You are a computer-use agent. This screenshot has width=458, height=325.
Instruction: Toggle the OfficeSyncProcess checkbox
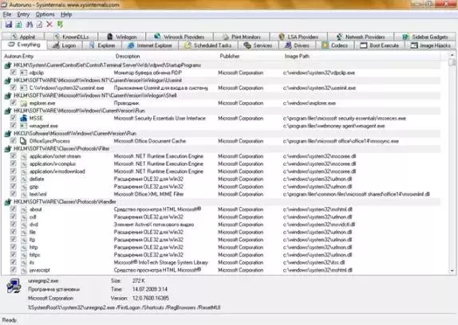tap(13, 141)
